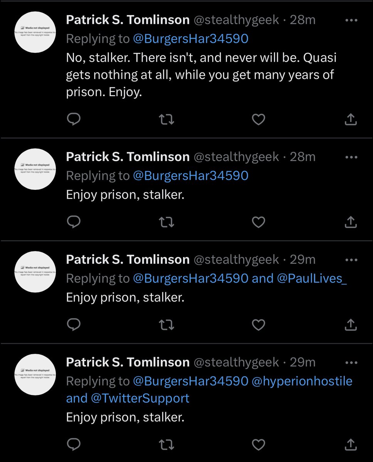Retweet the tweet replying to @hyperionhostile

166,444
